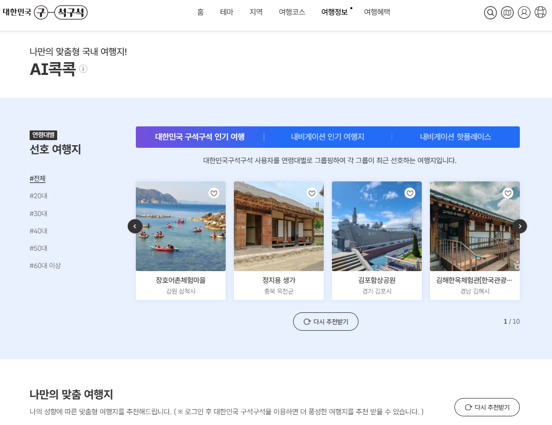Click the next arrow on the carousel
Viewport: 552px width, 425px height.
[x=520, y=226]
